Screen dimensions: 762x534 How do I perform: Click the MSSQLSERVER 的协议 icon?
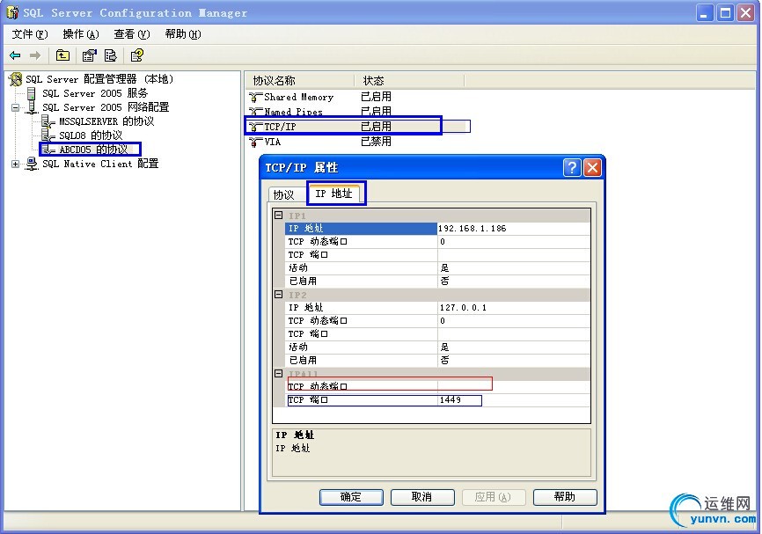[48, 121]
